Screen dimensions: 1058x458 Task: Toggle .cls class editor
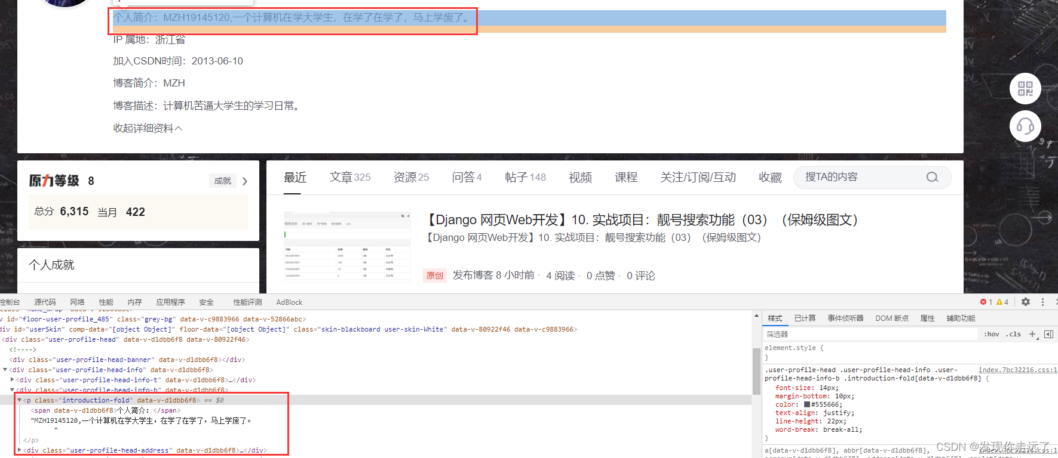[x=1013, y=334]
